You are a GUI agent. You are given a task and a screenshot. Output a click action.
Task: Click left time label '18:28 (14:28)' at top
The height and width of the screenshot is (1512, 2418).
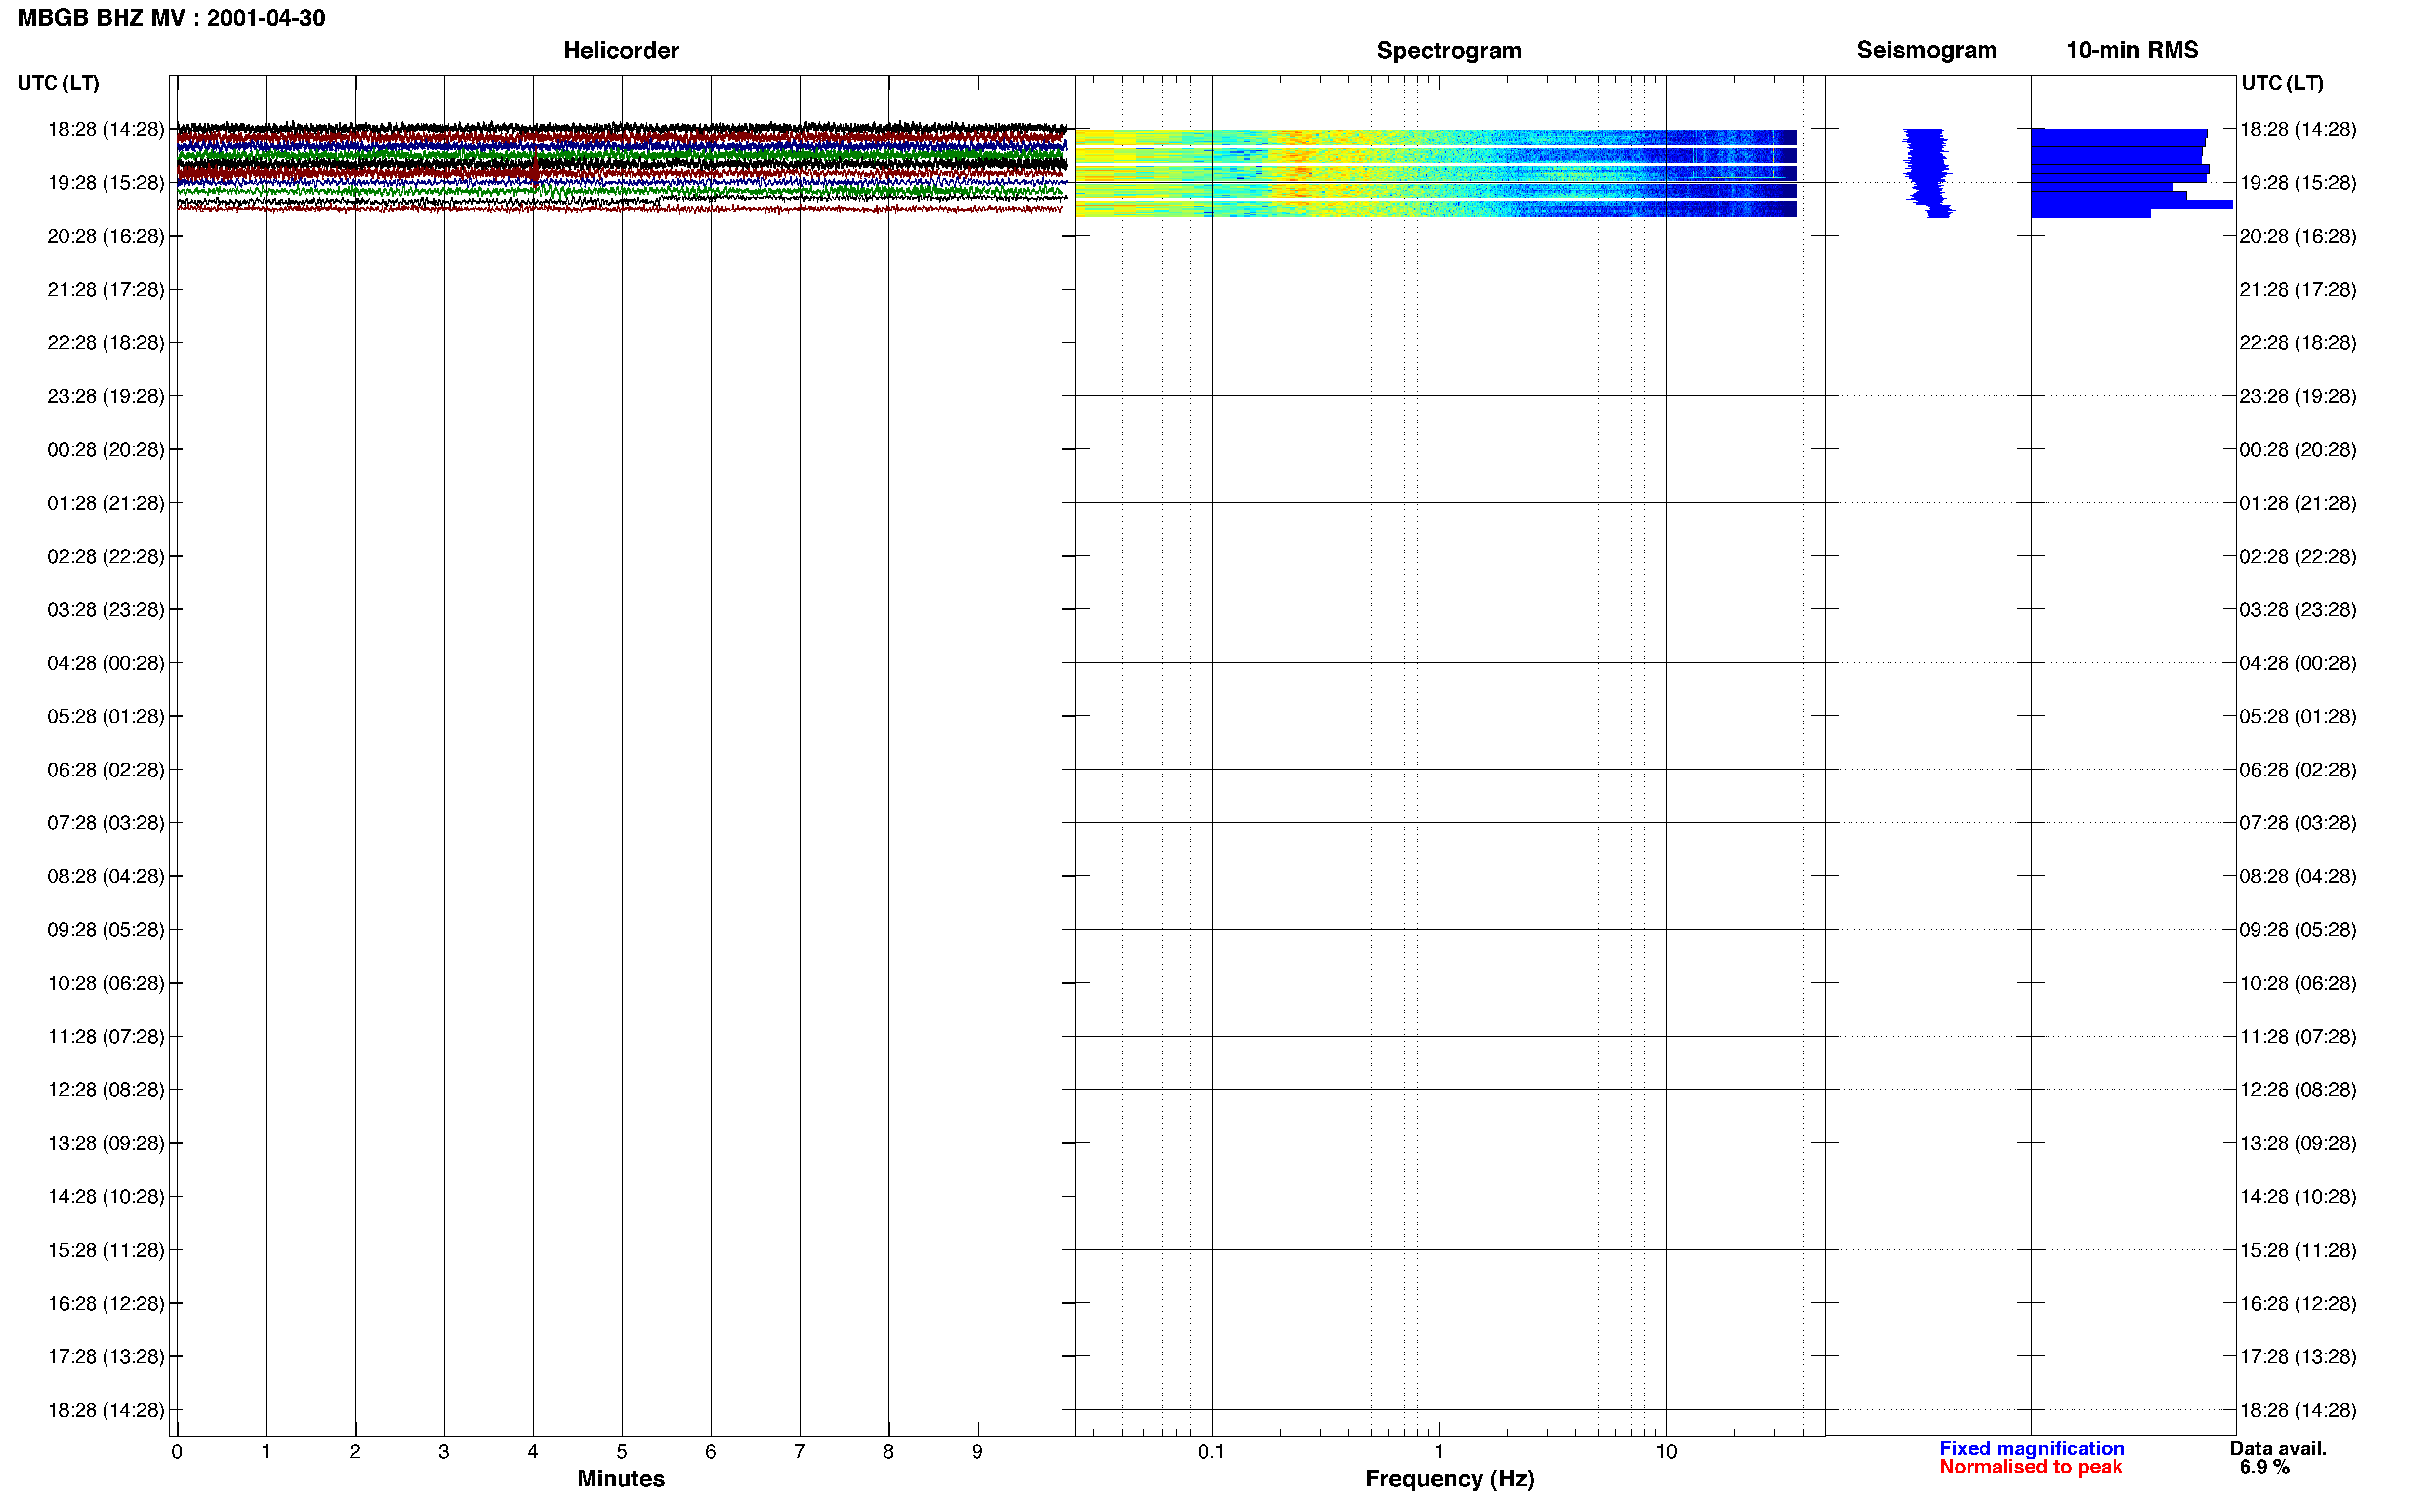[106, 129]
